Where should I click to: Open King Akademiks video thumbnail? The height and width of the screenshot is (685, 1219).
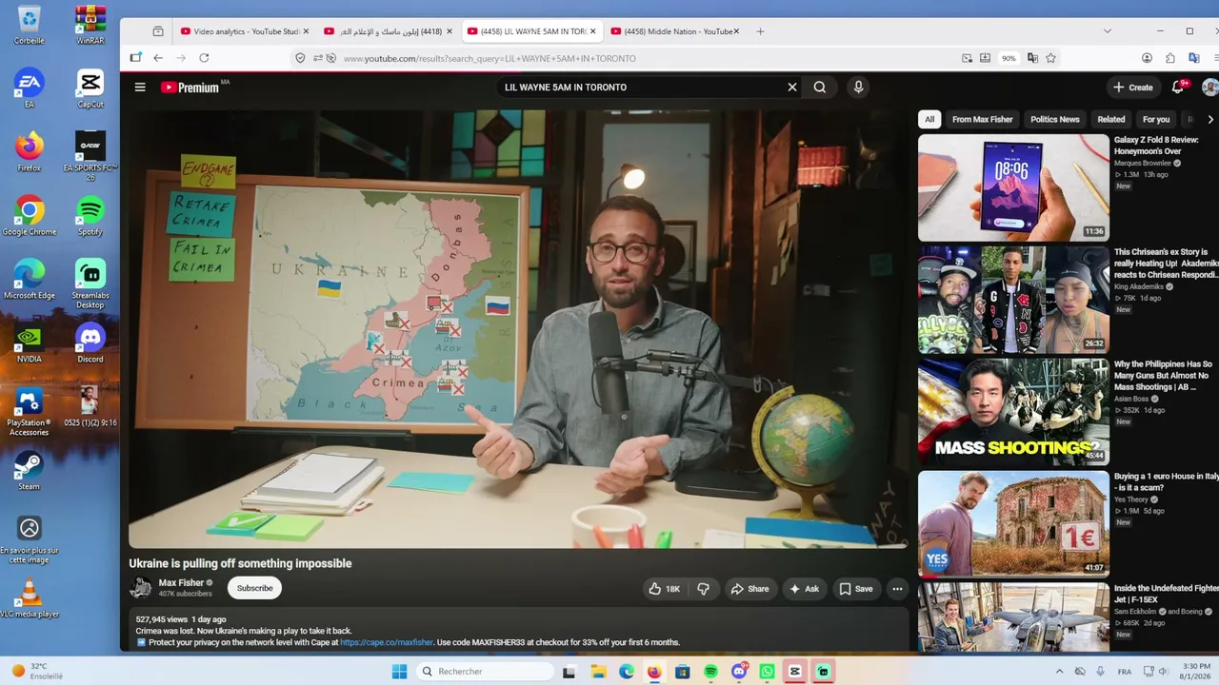[x=1013, y=300]
